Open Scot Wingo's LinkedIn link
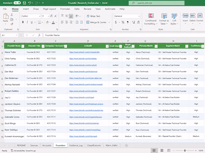205x153 pixels. point(84,123)
